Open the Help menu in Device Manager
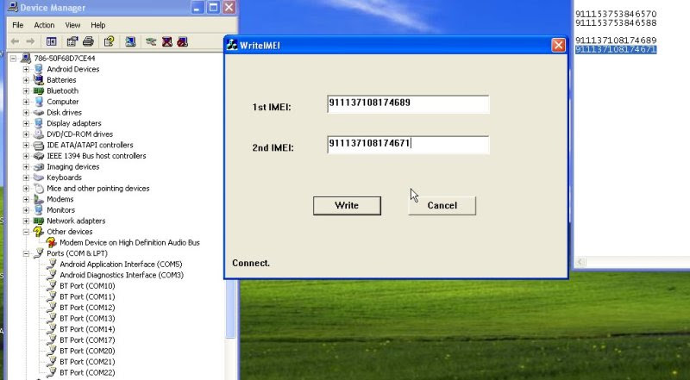Viewport: 690px width, 380px height. 98,25
